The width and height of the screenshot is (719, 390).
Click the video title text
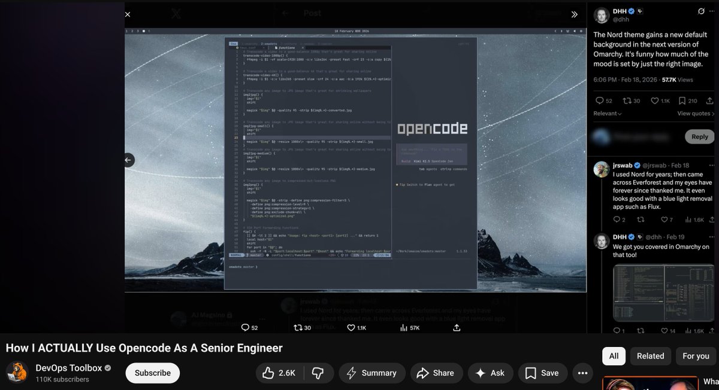point(144,348)
